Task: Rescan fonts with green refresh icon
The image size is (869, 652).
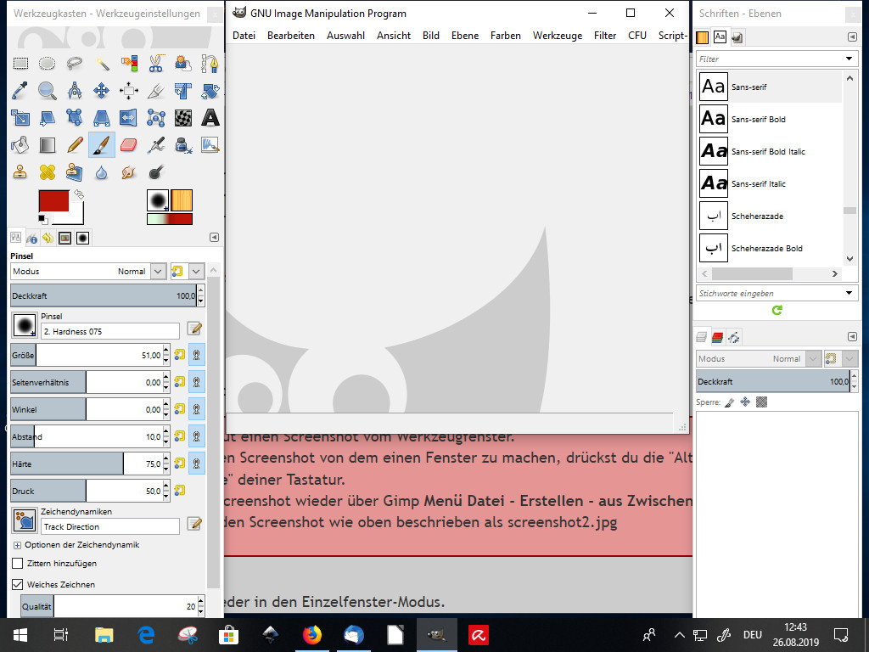Action: [x=776, y=311]
